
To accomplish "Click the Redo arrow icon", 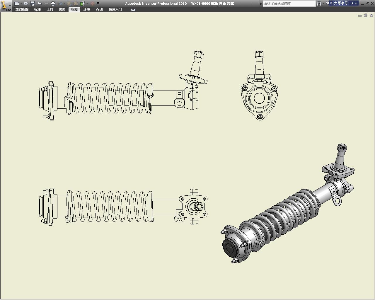I will (x=46, y=4).
